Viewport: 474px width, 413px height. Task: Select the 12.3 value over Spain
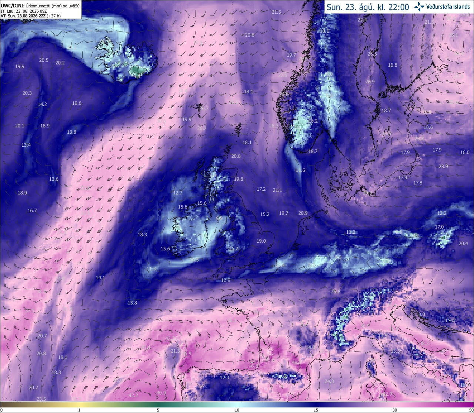(224, 377)
